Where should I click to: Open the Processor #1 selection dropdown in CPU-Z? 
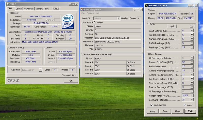coord(40,70)
